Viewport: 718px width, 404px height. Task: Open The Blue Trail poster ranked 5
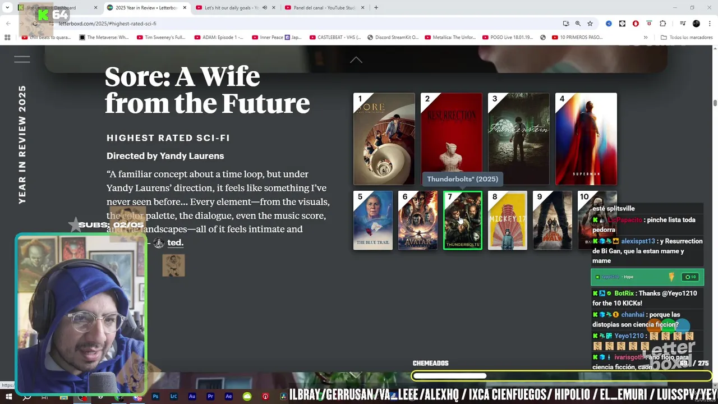tap(373, 221)
